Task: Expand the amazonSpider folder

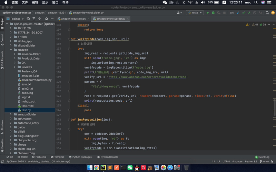Action: click(11, 114)
